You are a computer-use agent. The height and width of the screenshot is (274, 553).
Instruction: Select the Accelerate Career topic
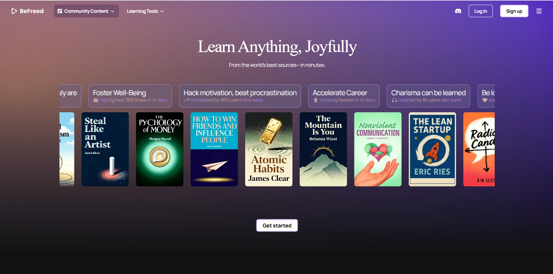[344, 96]
